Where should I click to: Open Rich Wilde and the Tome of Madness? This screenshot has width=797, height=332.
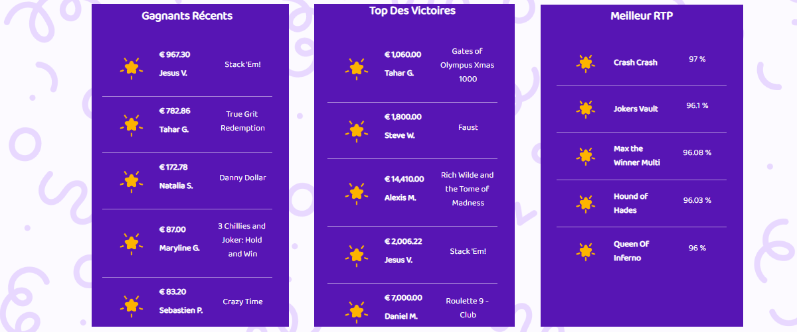pyautogui.click(x=468, y=189)
